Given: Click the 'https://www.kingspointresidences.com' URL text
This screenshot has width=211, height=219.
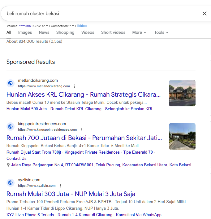Looking at the screenshot, I should [x=47, y=129].
